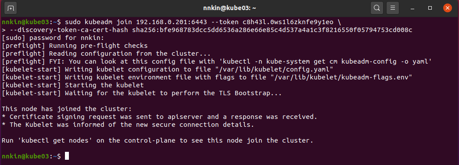Maximize the terminal window
The height and width of the screenshot is (165, 459).
click(x=430, y=8)
